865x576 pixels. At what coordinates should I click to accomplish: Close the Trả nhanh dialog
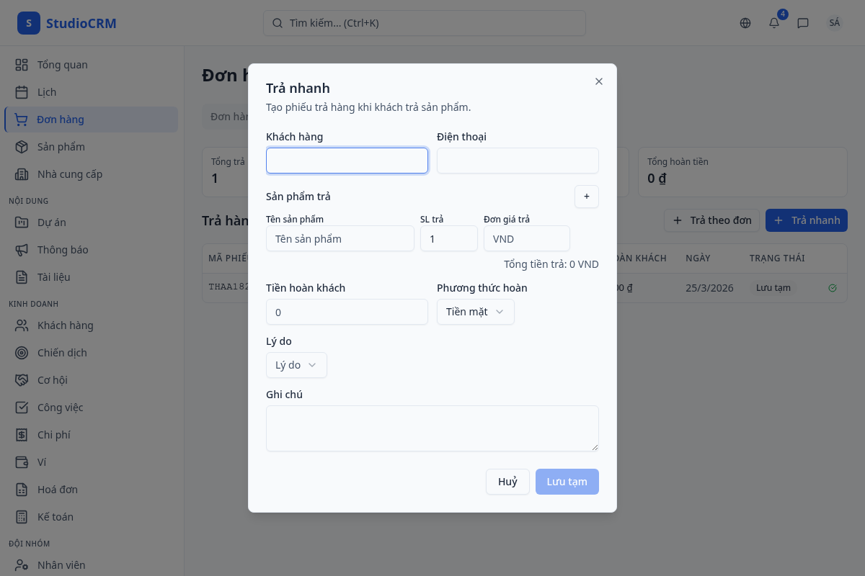point(599,81)
